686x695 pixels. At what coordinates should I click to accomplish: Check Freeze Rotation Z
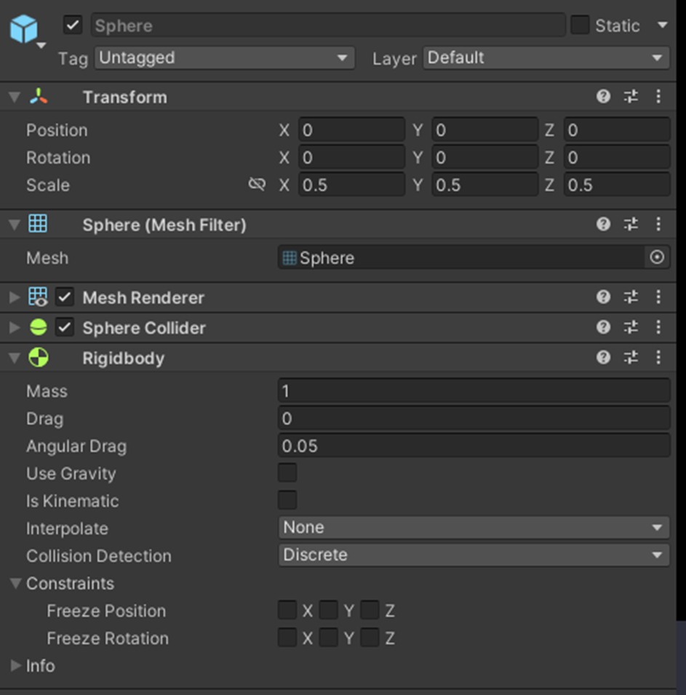[x=370, y=638]
